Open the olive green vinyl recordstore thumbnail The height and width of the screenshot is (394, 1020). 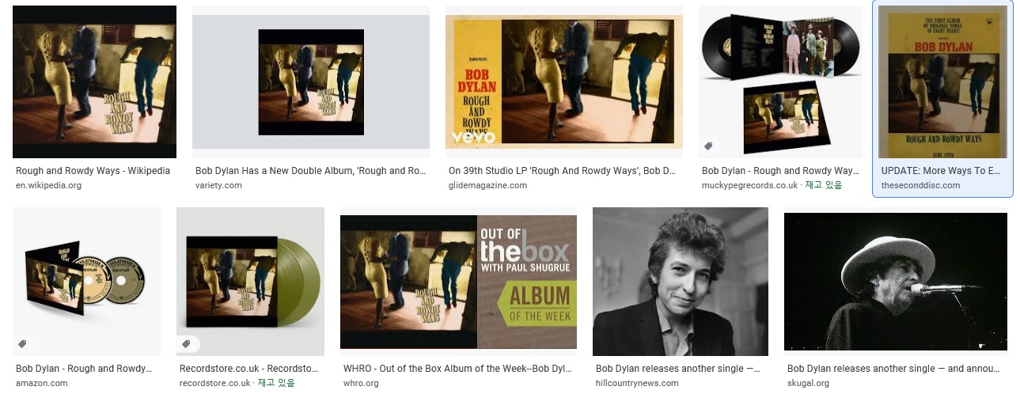tap(250, 282)
